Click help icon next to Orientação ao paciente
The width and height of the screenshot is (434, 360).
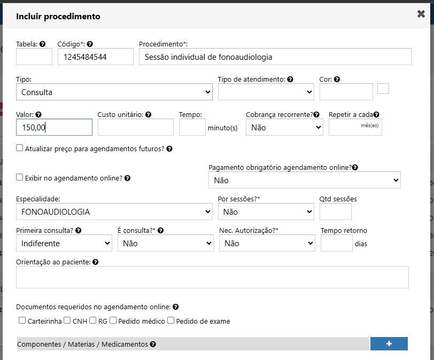click(x=95, y=262)
